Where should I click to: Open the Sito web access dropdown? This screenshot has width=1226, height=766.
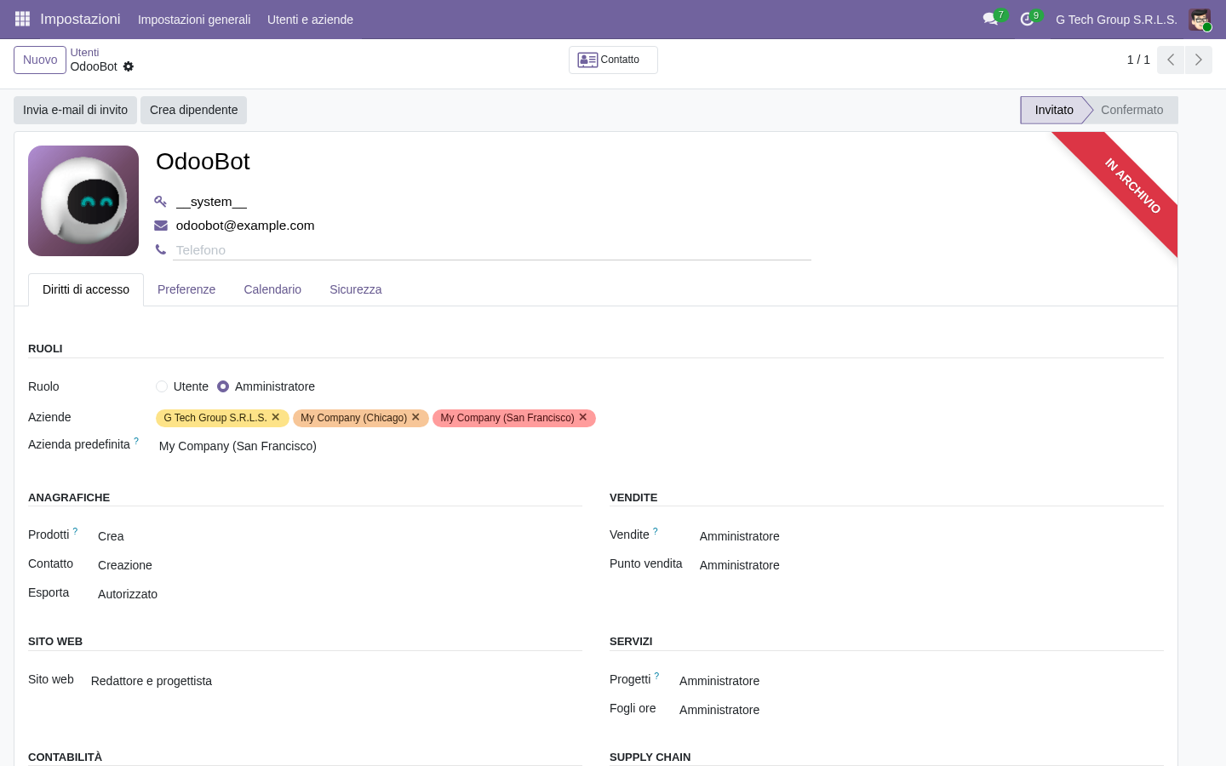tap(336, 681)
